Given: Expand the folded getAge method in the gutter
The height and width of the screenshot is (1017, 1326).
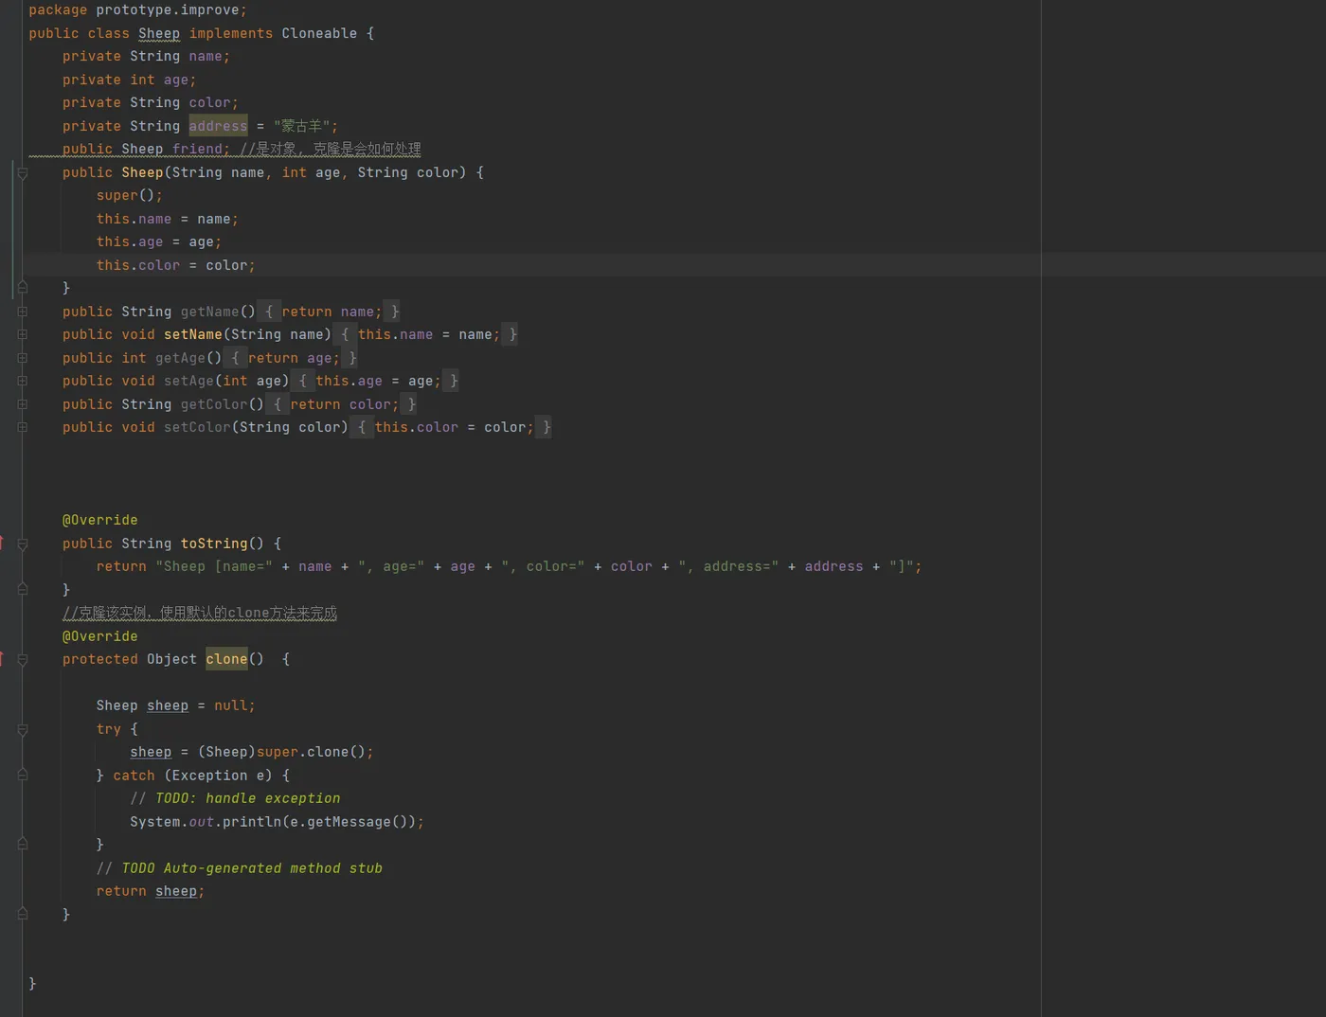Looking at the screenshot, I should [23, 358].
